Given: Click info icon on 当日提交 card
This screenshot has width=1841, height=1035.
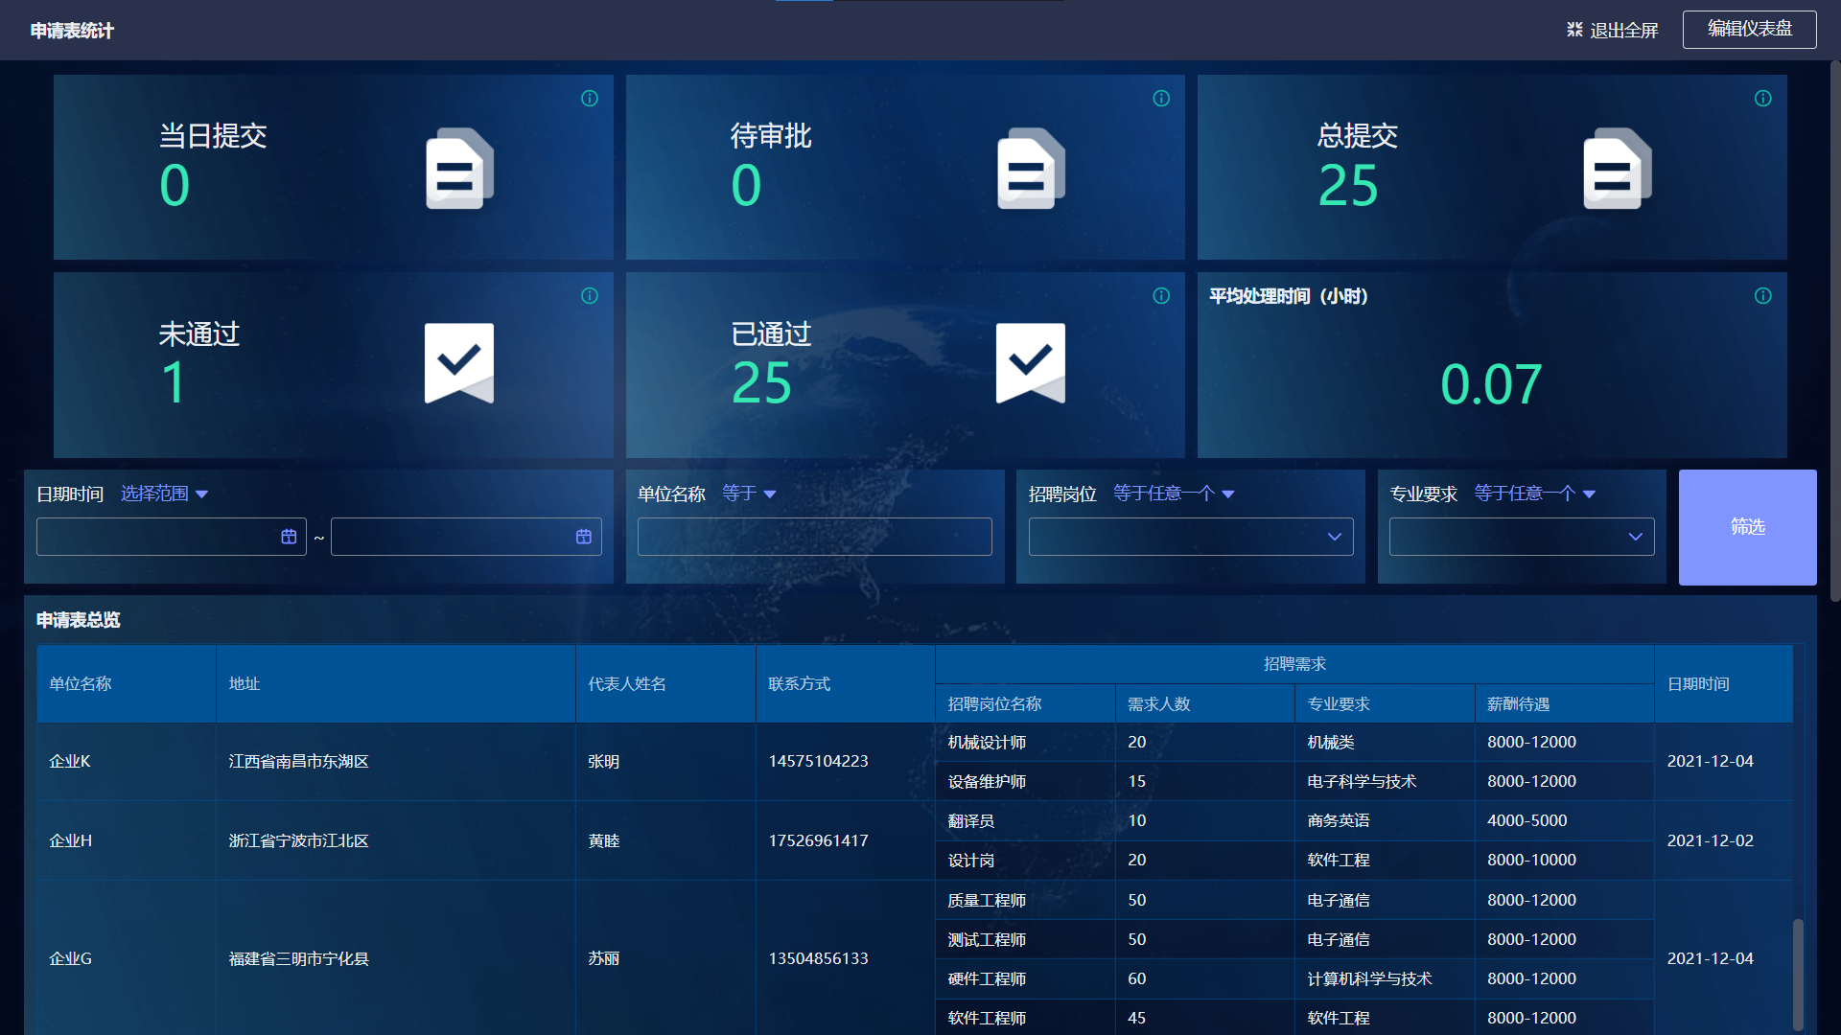Looking at the screenshot, I should click(x=590, y=99).
